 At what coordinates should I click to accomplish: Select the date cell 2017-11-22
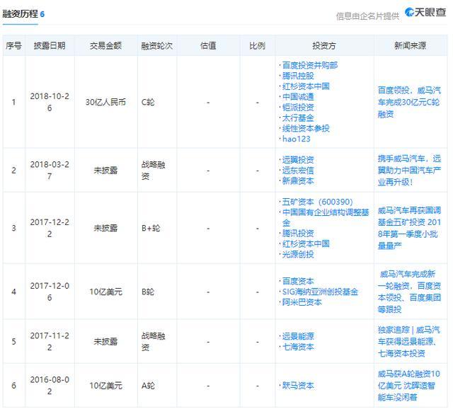[50, 342]
